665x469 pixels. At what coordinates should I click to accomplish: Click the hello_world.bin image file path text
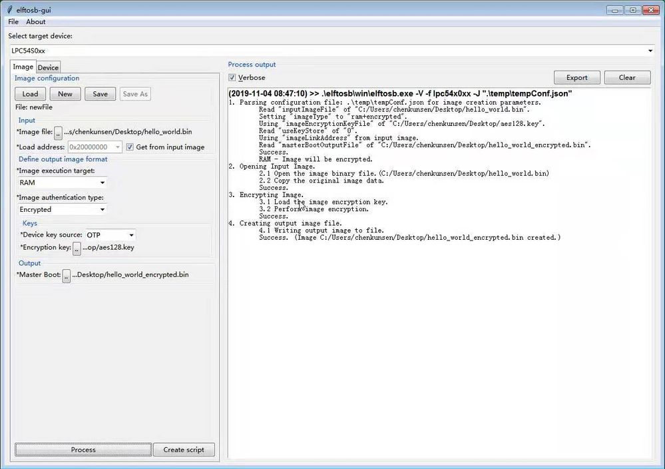pyautogui.click(x=128, y=132)
